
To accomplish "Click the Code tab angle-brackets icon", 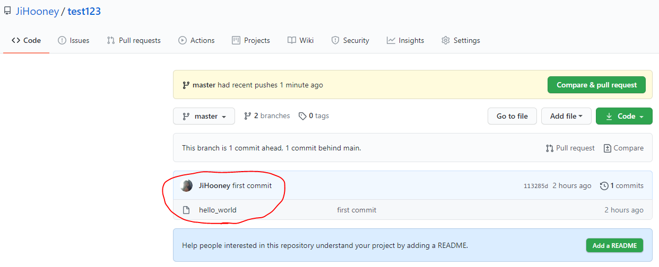I will point(16,40).
